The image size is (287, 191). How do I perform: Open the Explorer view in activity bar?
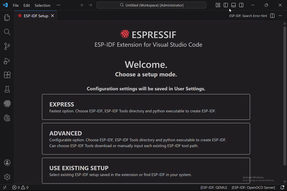coord(7,18)
